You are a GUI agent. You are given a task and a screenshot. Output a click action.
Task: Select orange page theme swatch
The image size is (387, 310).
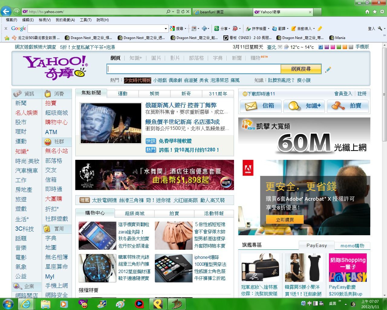345,47
